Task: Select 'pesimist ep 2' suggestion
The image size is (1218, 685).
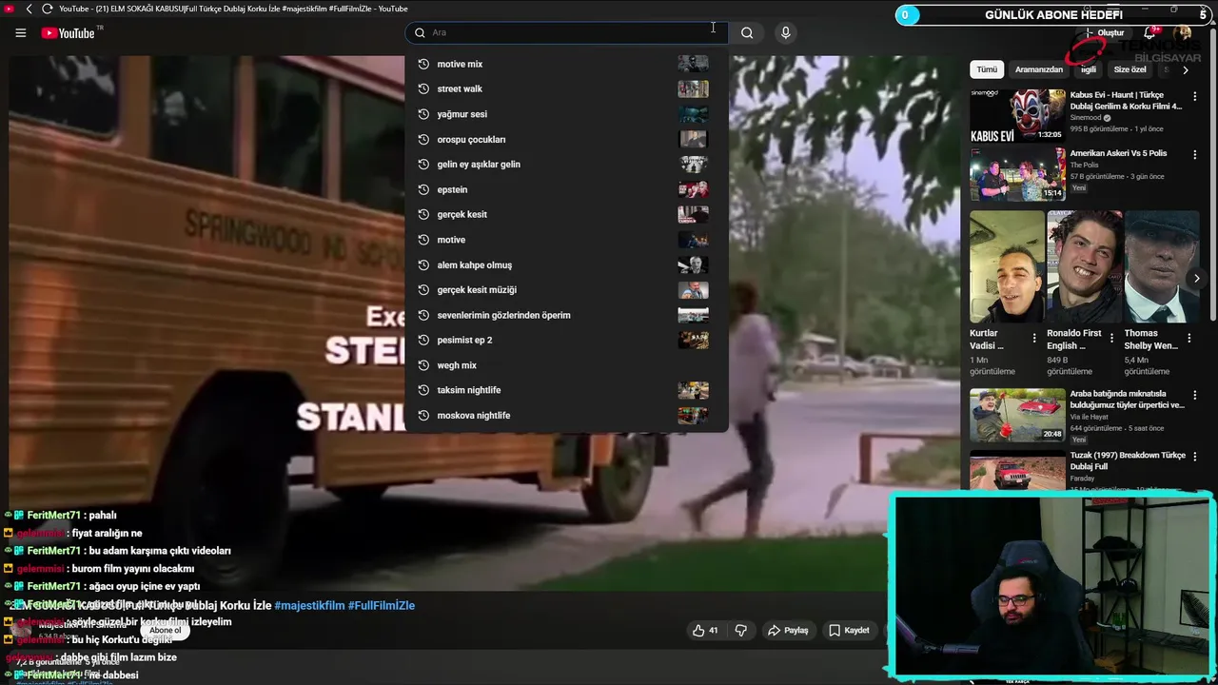Action: point(566,340)
